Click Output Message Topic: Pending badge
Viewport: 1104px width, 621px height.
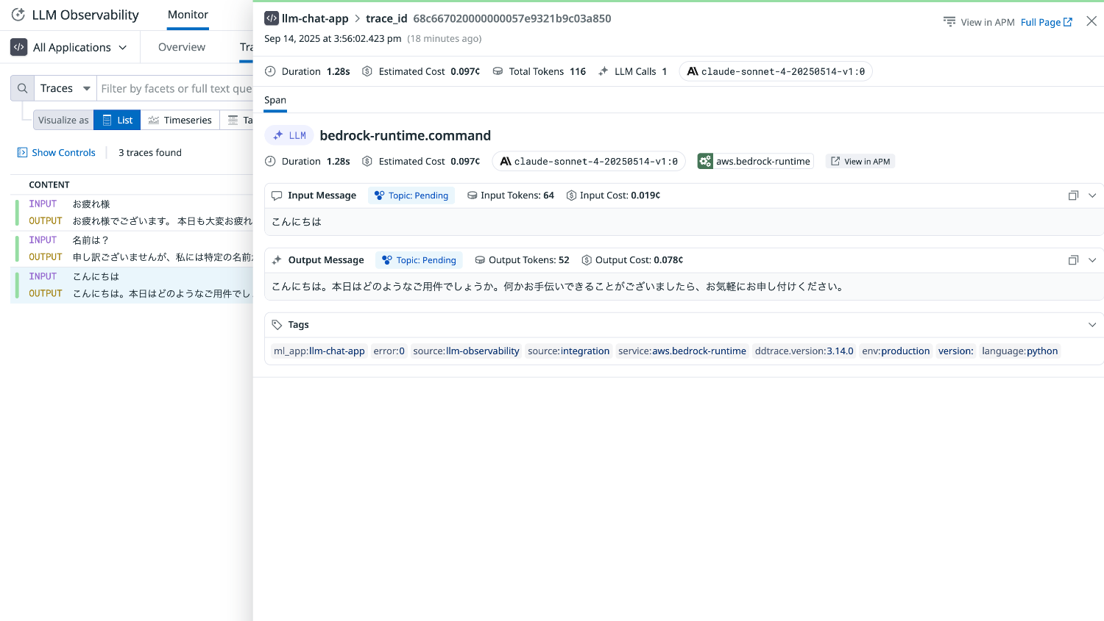pyautogui.click(x=419, y=260)
